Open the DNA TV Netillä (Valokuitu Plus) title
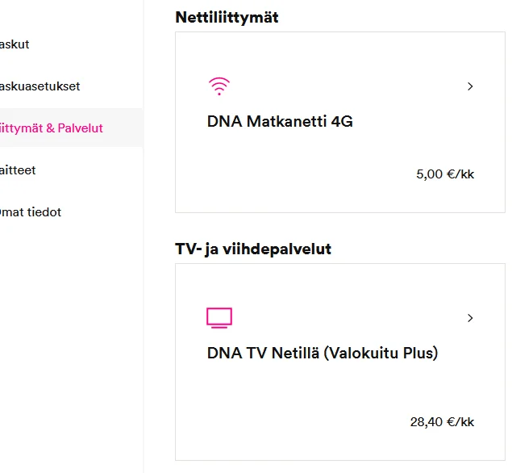Viewport: 512px width, 473px height. click(323, 354)
